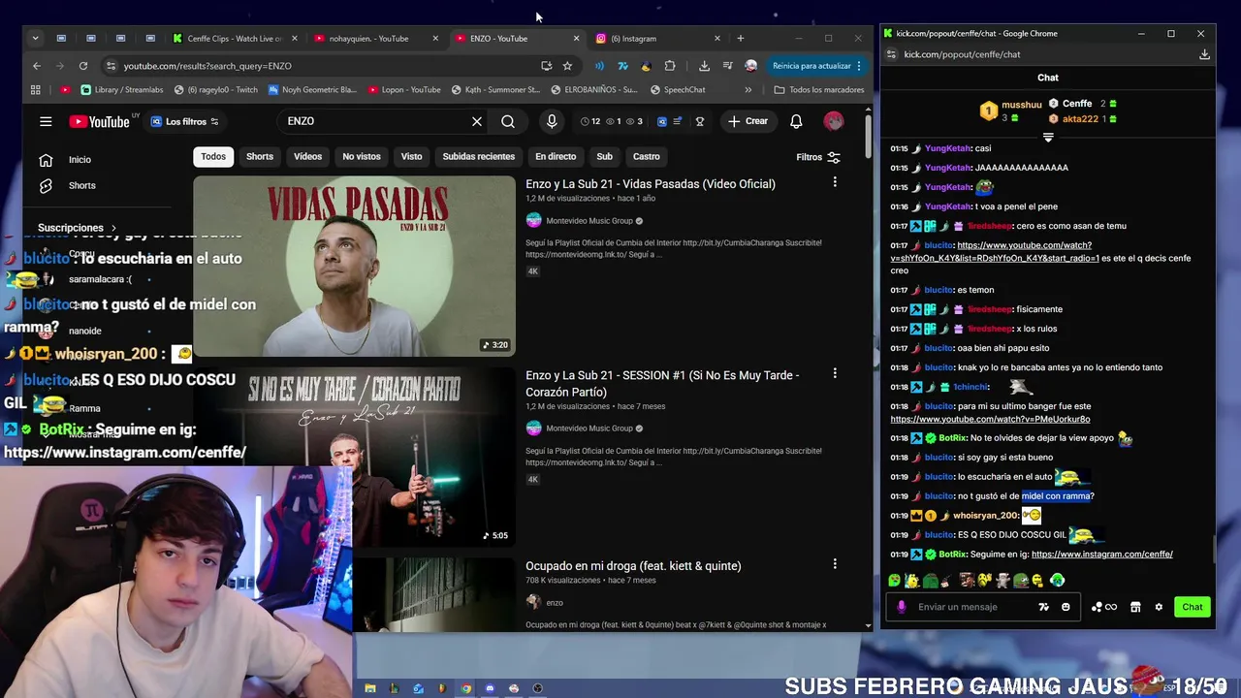This screenshot has height=698, width=1241.
Task: Open SpeechChat bookmark
Action: pos(678,90)
